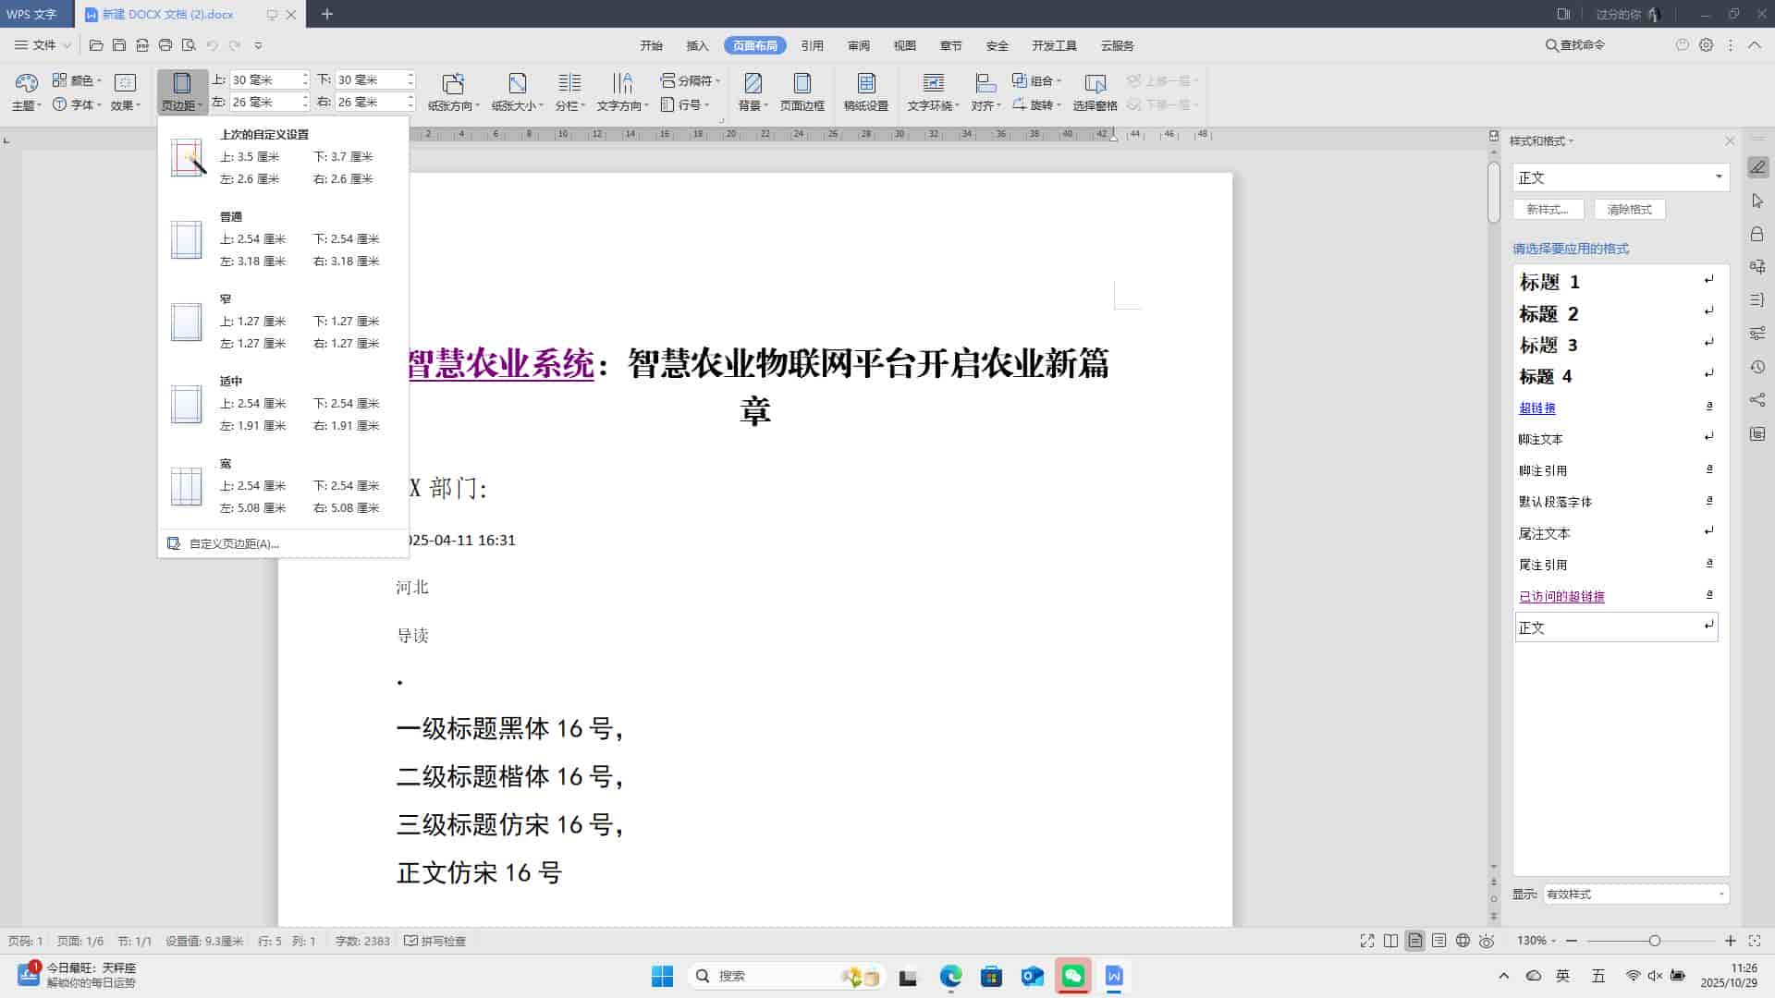Apply the 标题 1 style
This screenshot has width=1775, height=998.
(1616, 282)
